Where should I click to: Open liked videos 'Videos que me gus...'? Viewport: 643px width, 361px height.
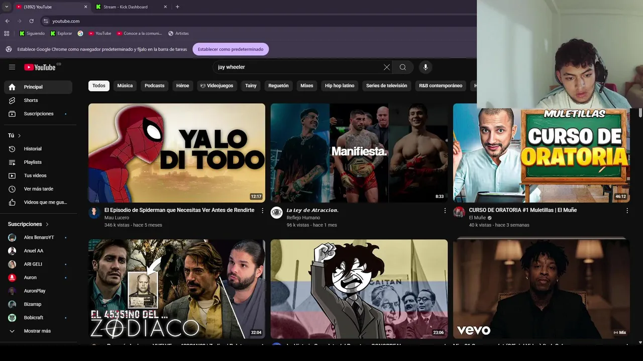(x=38, y=202)
